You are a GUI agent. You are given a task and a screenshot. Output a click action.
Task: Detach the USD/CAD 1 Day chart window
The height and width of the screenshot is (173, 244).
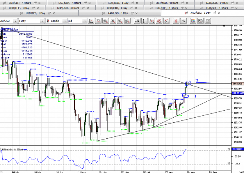(132, 8)
